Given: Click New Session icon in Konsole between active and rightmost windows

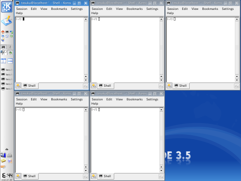Looking at the screenshot, I should 94,86.
